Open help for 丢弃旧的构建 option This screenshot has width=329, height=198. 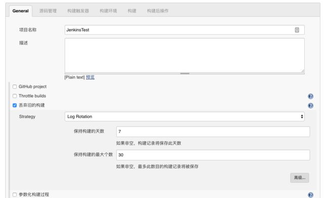point(311,105)
